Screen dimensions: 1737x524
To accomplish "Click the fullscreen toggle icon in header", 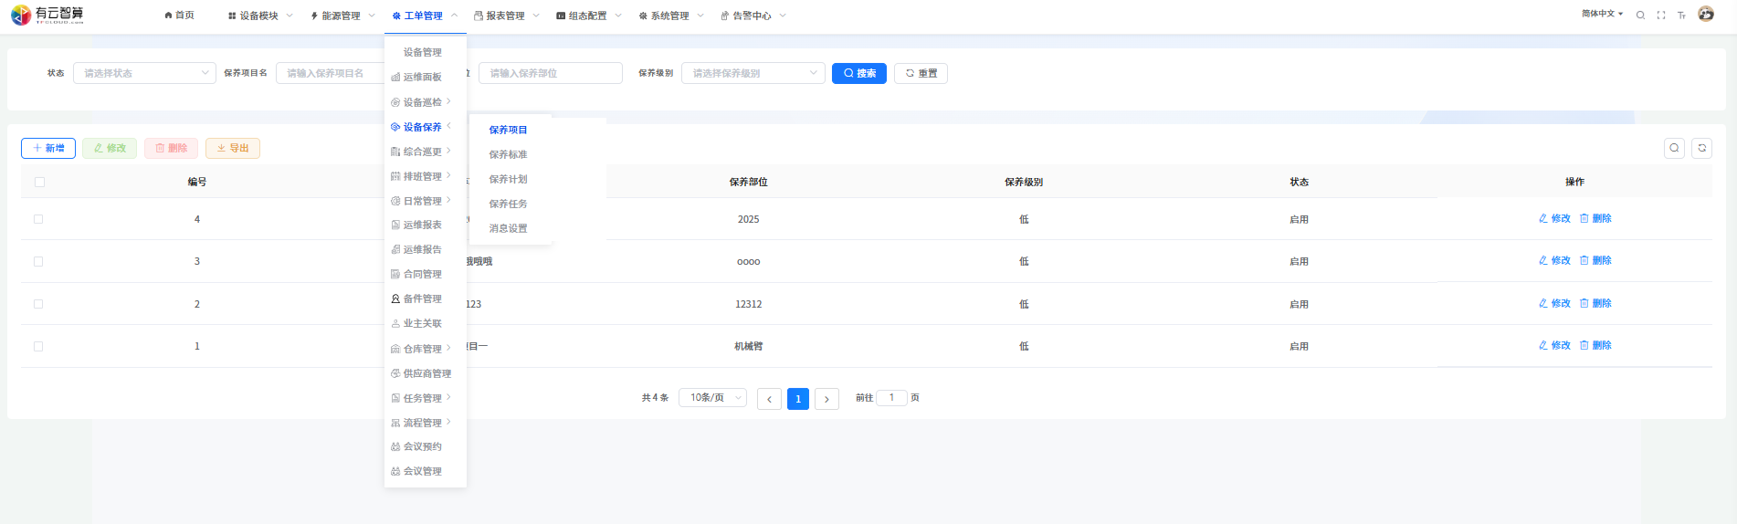I will pos(1660,16).
